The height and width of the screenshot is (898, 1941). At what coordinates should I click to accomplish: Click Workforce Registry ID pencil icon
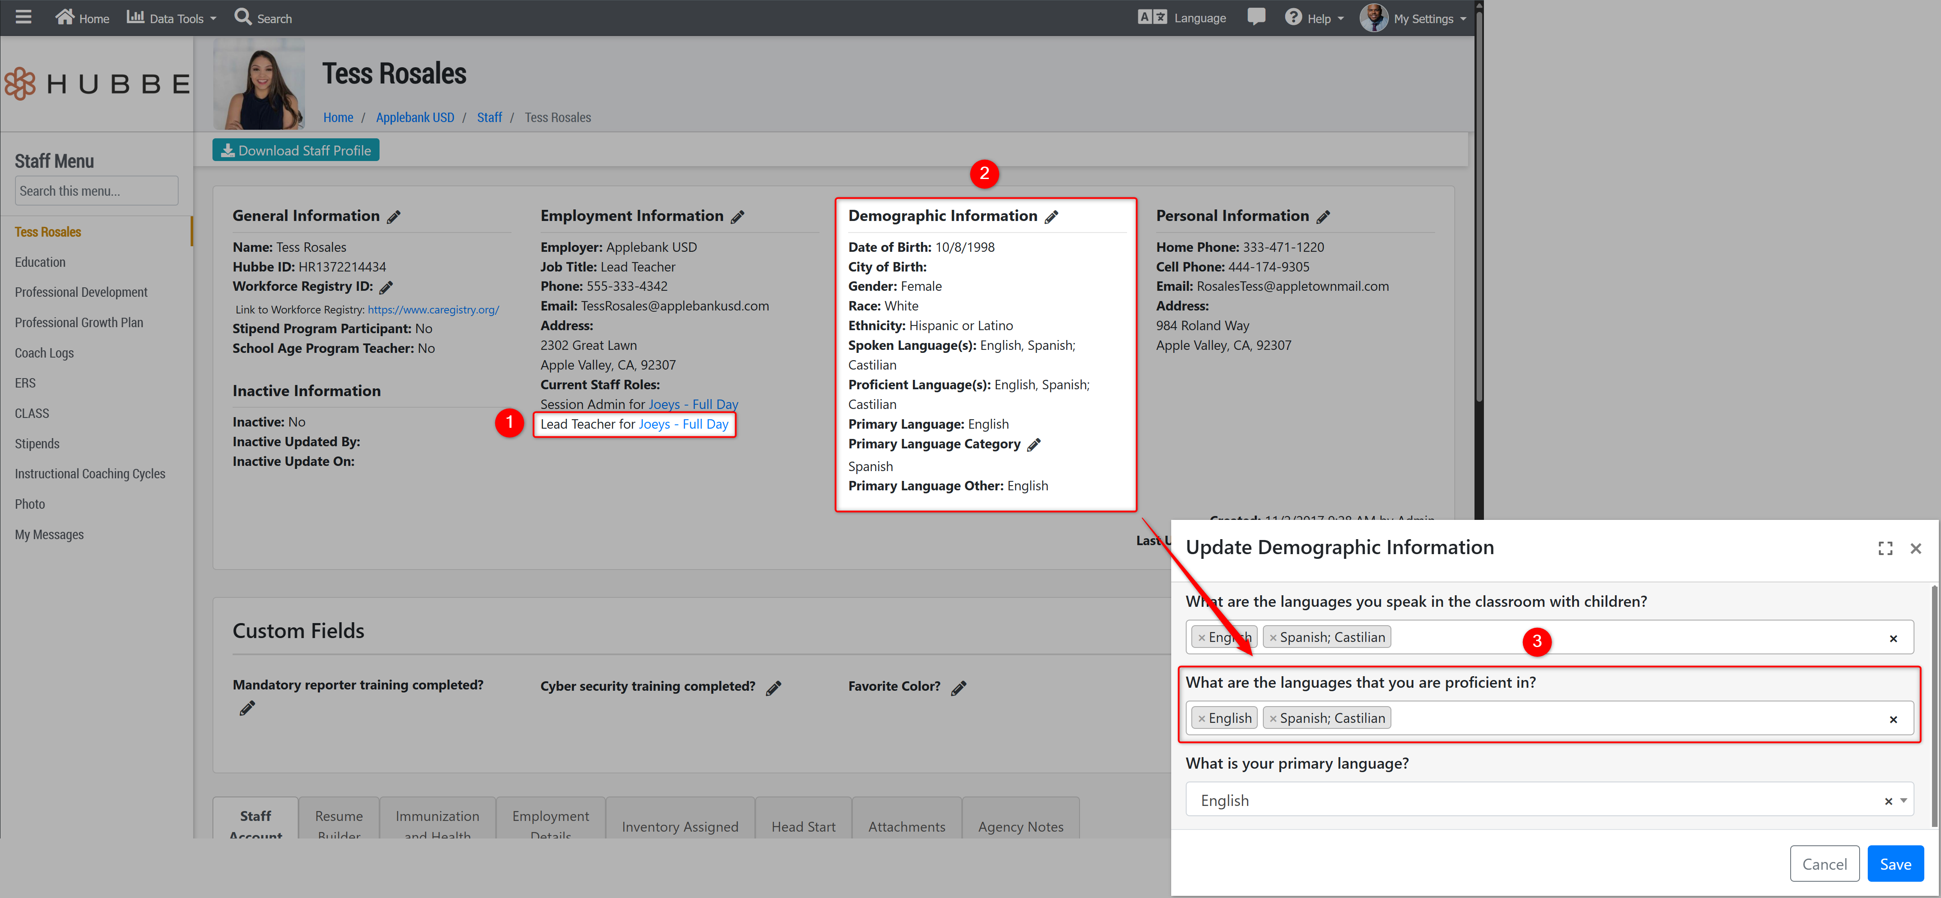386,287
